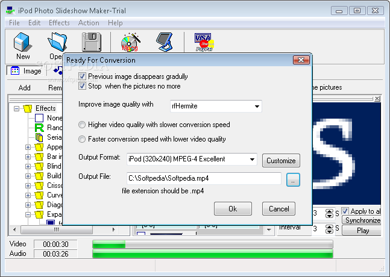Click the image list down scroll arrow
This screenshot has width=390, height=277.
(269, 230)
